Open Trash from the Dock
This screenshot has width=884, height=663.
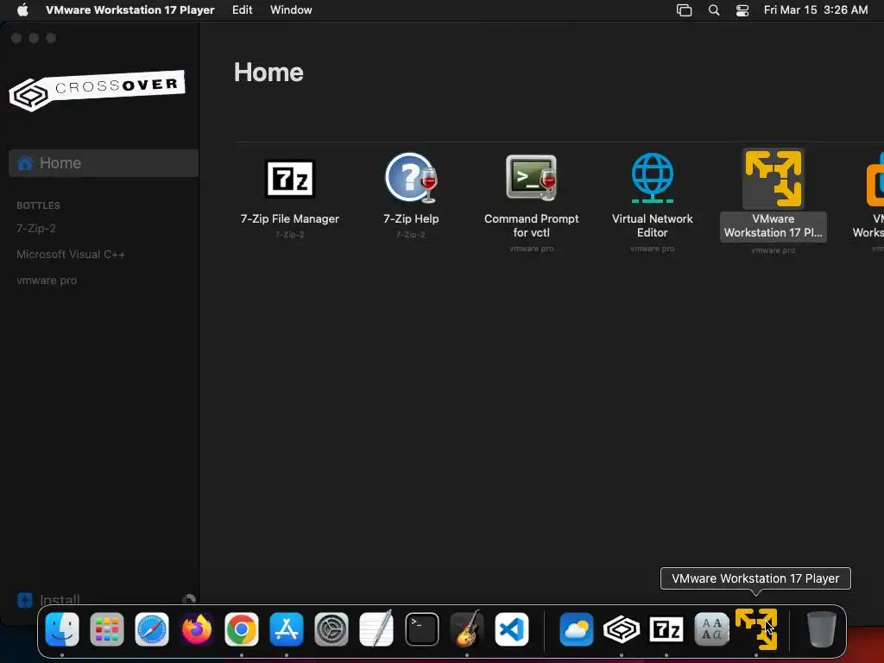(822, 629)
